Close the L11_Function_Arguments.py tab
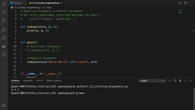The height and width of the screenshot is (110, 195). pos(61,3)
